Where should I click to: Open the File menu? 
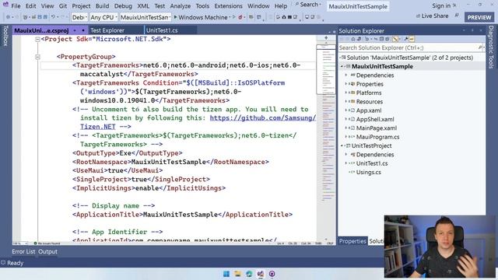coord(16,5)
